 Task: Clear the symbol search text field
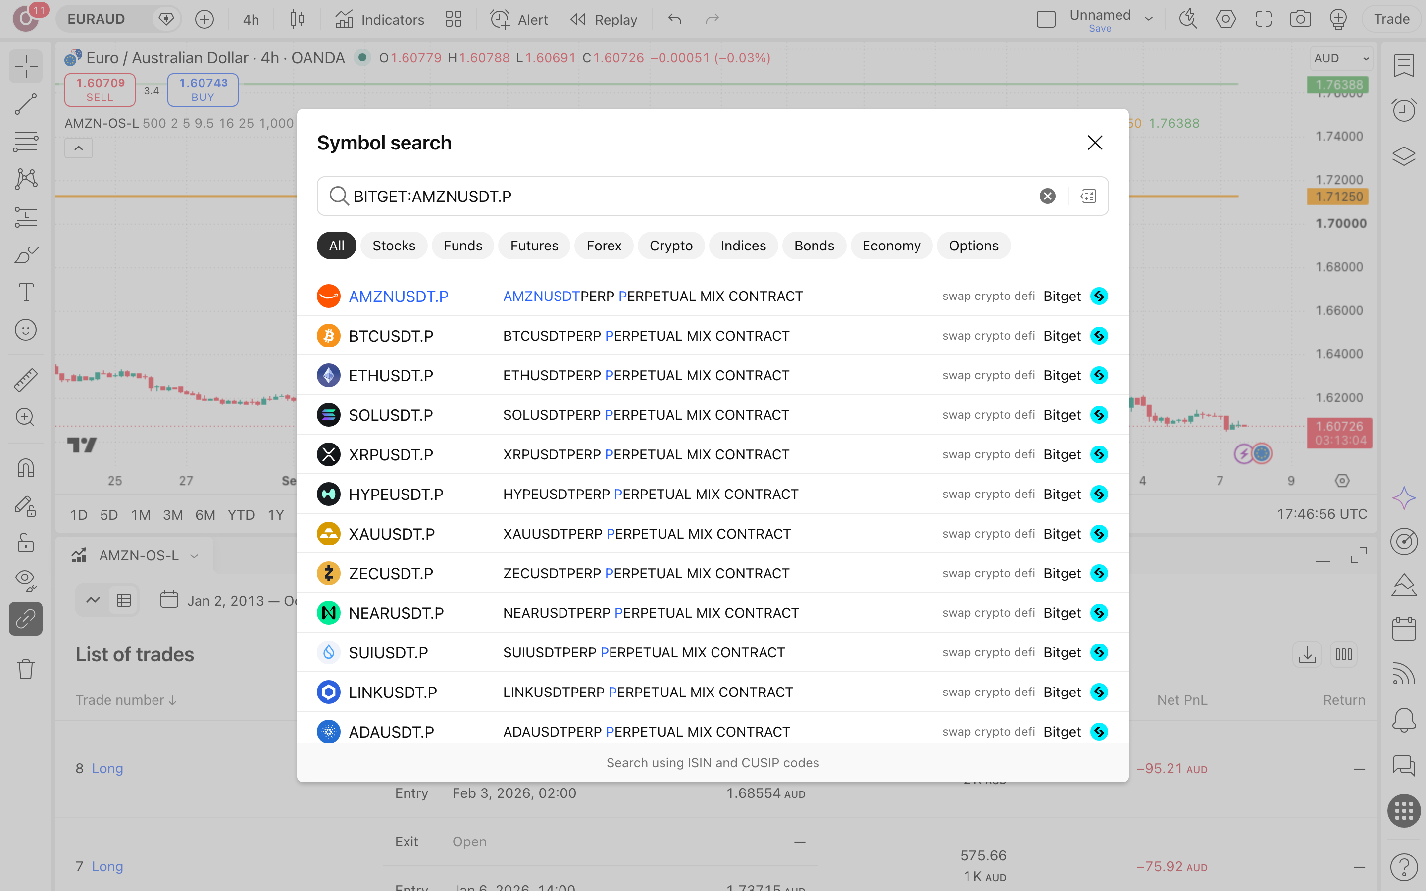(x=1047, y=196)
